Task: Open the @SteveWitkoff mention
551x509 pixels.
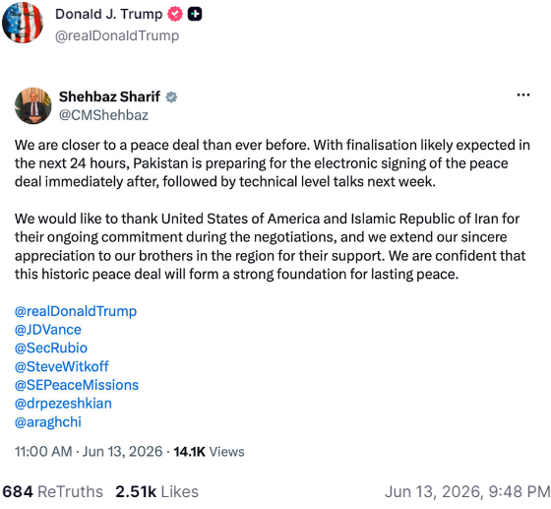Action: [61, 366]
